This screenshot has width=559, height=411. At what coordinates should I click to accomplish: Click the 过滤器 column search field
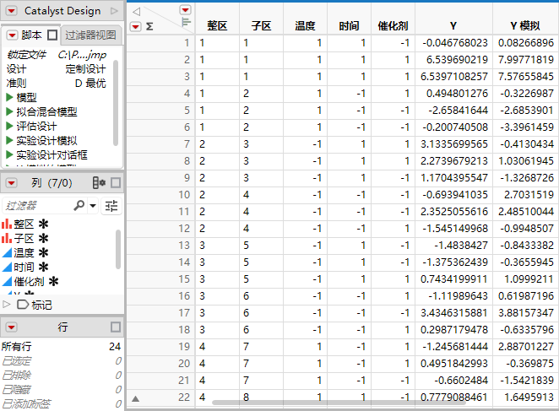click(x=37, y=206)
